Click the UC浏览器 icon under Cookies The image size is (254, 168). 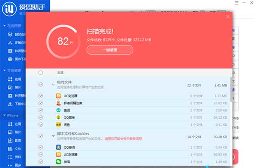(x=59, y=155)
